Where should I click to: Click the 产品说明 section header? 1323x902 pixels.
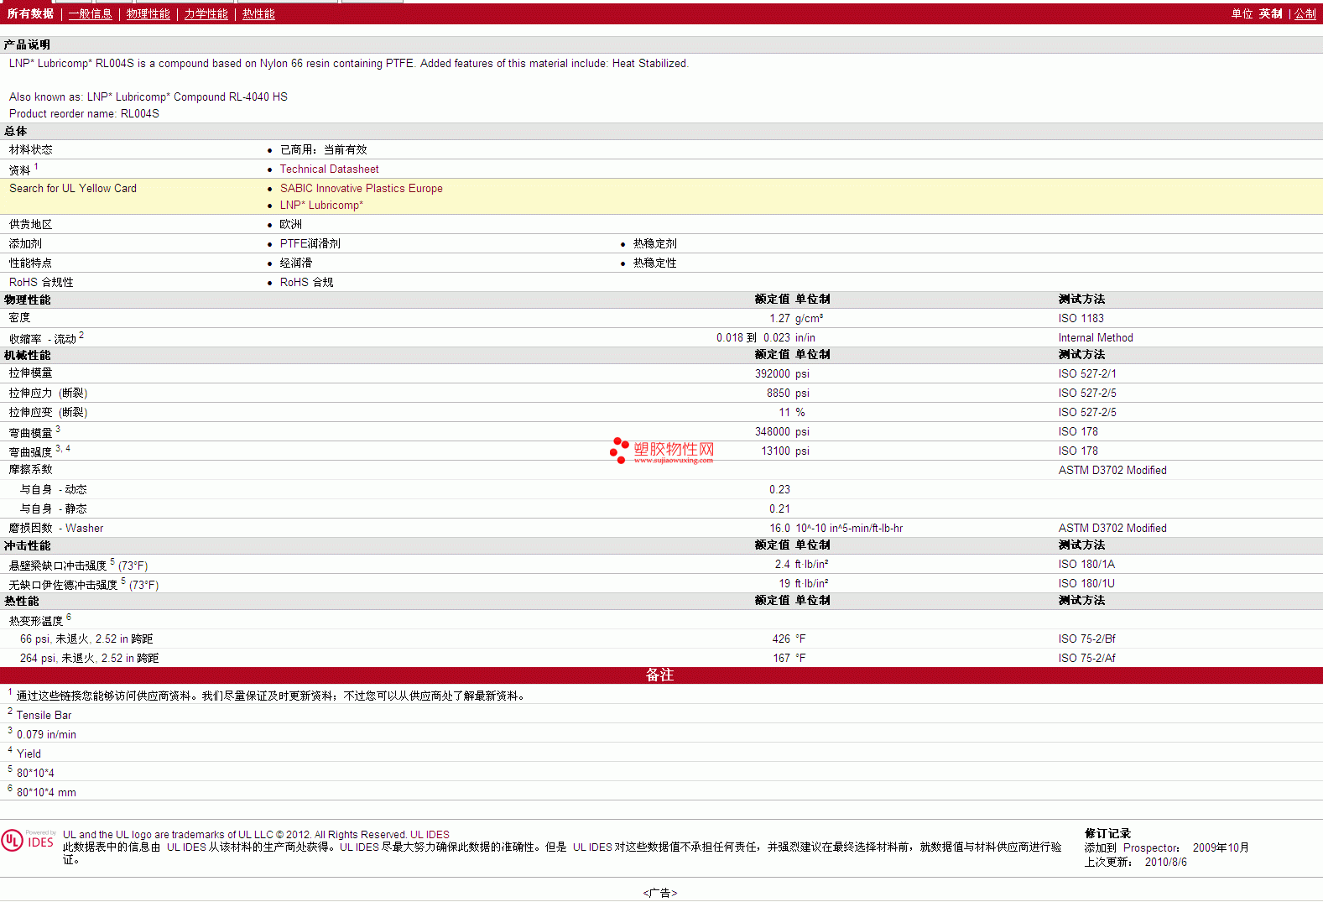pos(27,44)
